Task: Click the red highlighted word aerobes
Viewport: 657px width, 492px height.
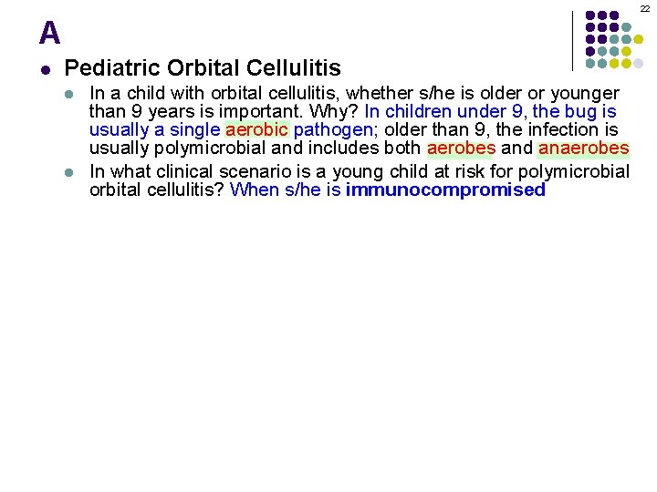Action: [462, 149]
